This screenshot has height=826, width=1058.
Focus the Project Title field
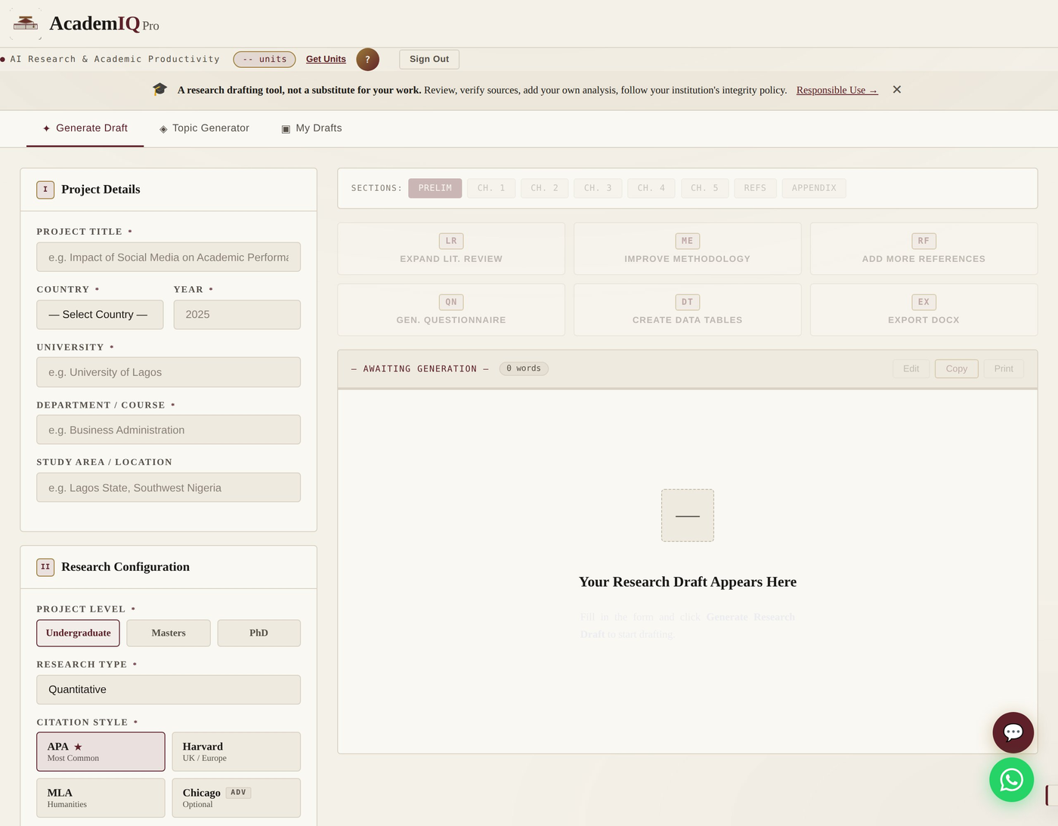(169, 257)
